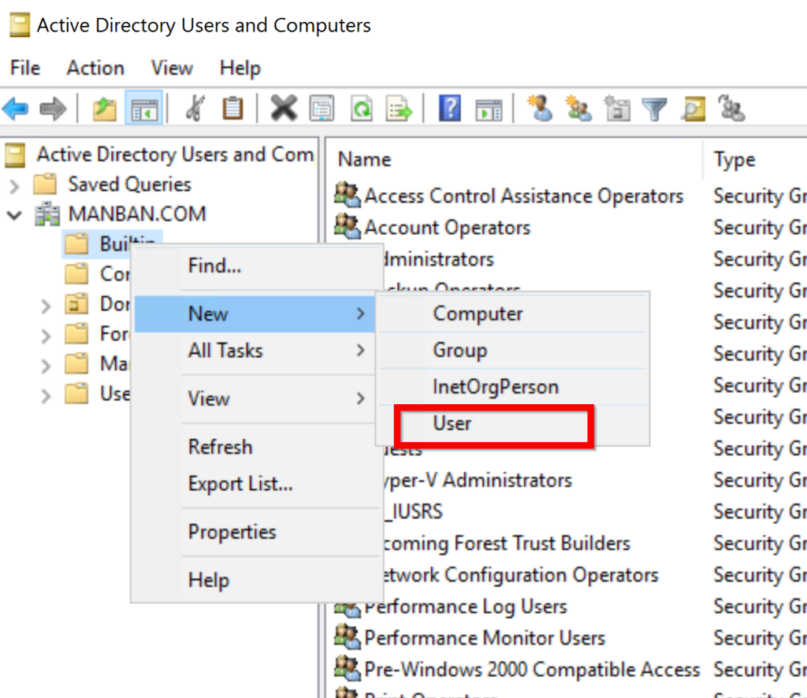Expand the All Tasks submenu
This screenshot has width=807, height=698.
tap(227, 351)
